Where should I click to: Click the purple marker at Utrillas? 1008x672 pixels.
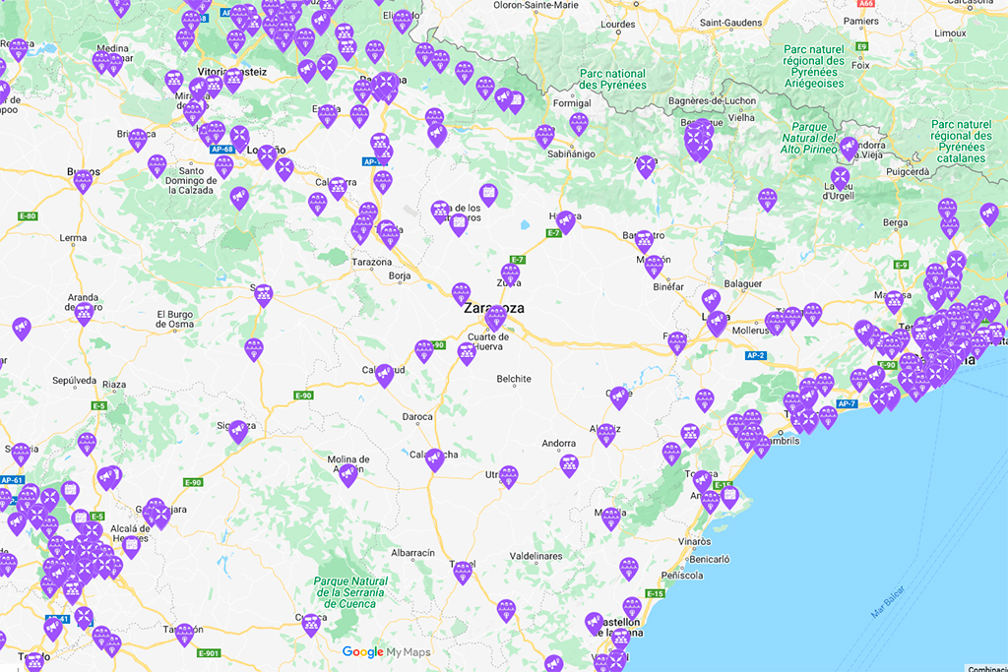pyautogui.click(x=509, y=476)
